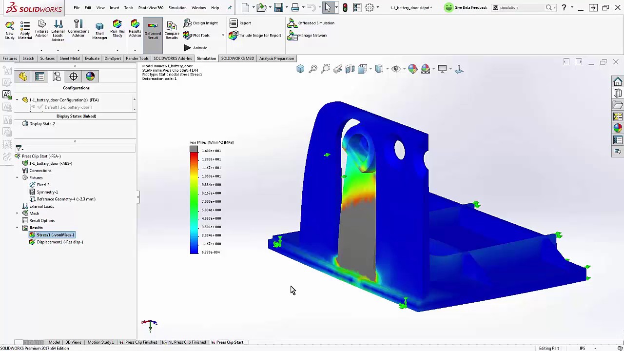This screenshot has width=624, height=351.
Task: Open the Connections Advisor
Action: click(x=78, y=29)
